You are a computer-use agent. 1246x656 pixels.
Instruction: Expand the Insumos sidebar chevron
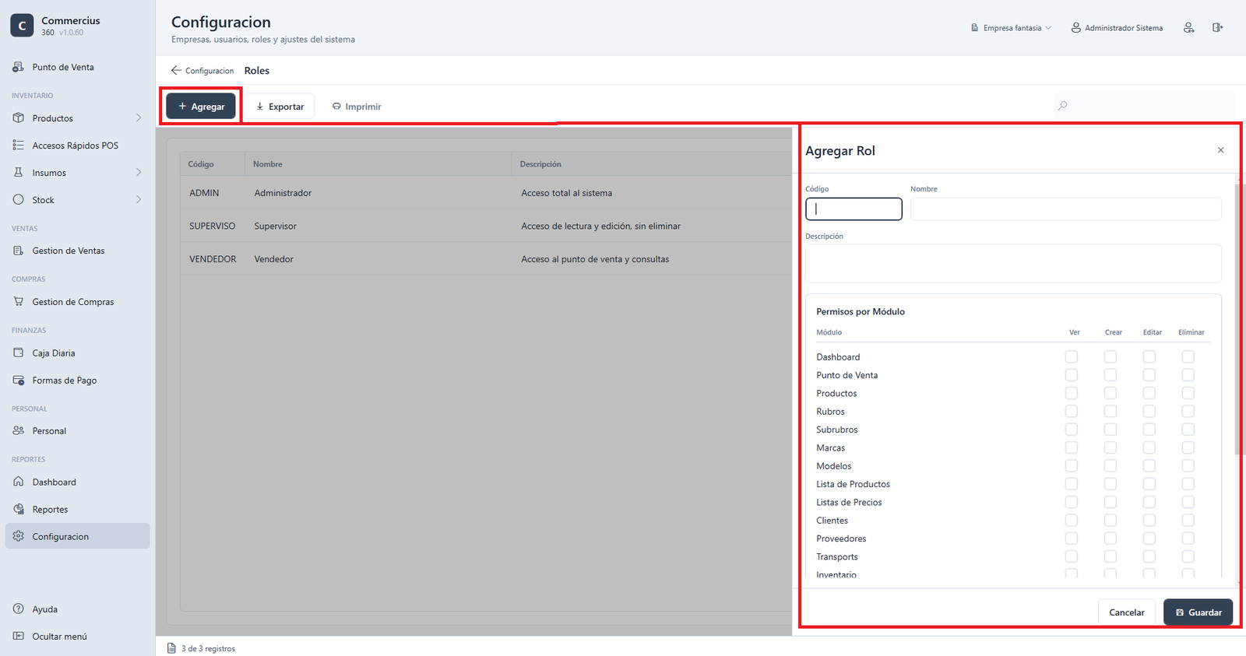(x=139, y=173)
